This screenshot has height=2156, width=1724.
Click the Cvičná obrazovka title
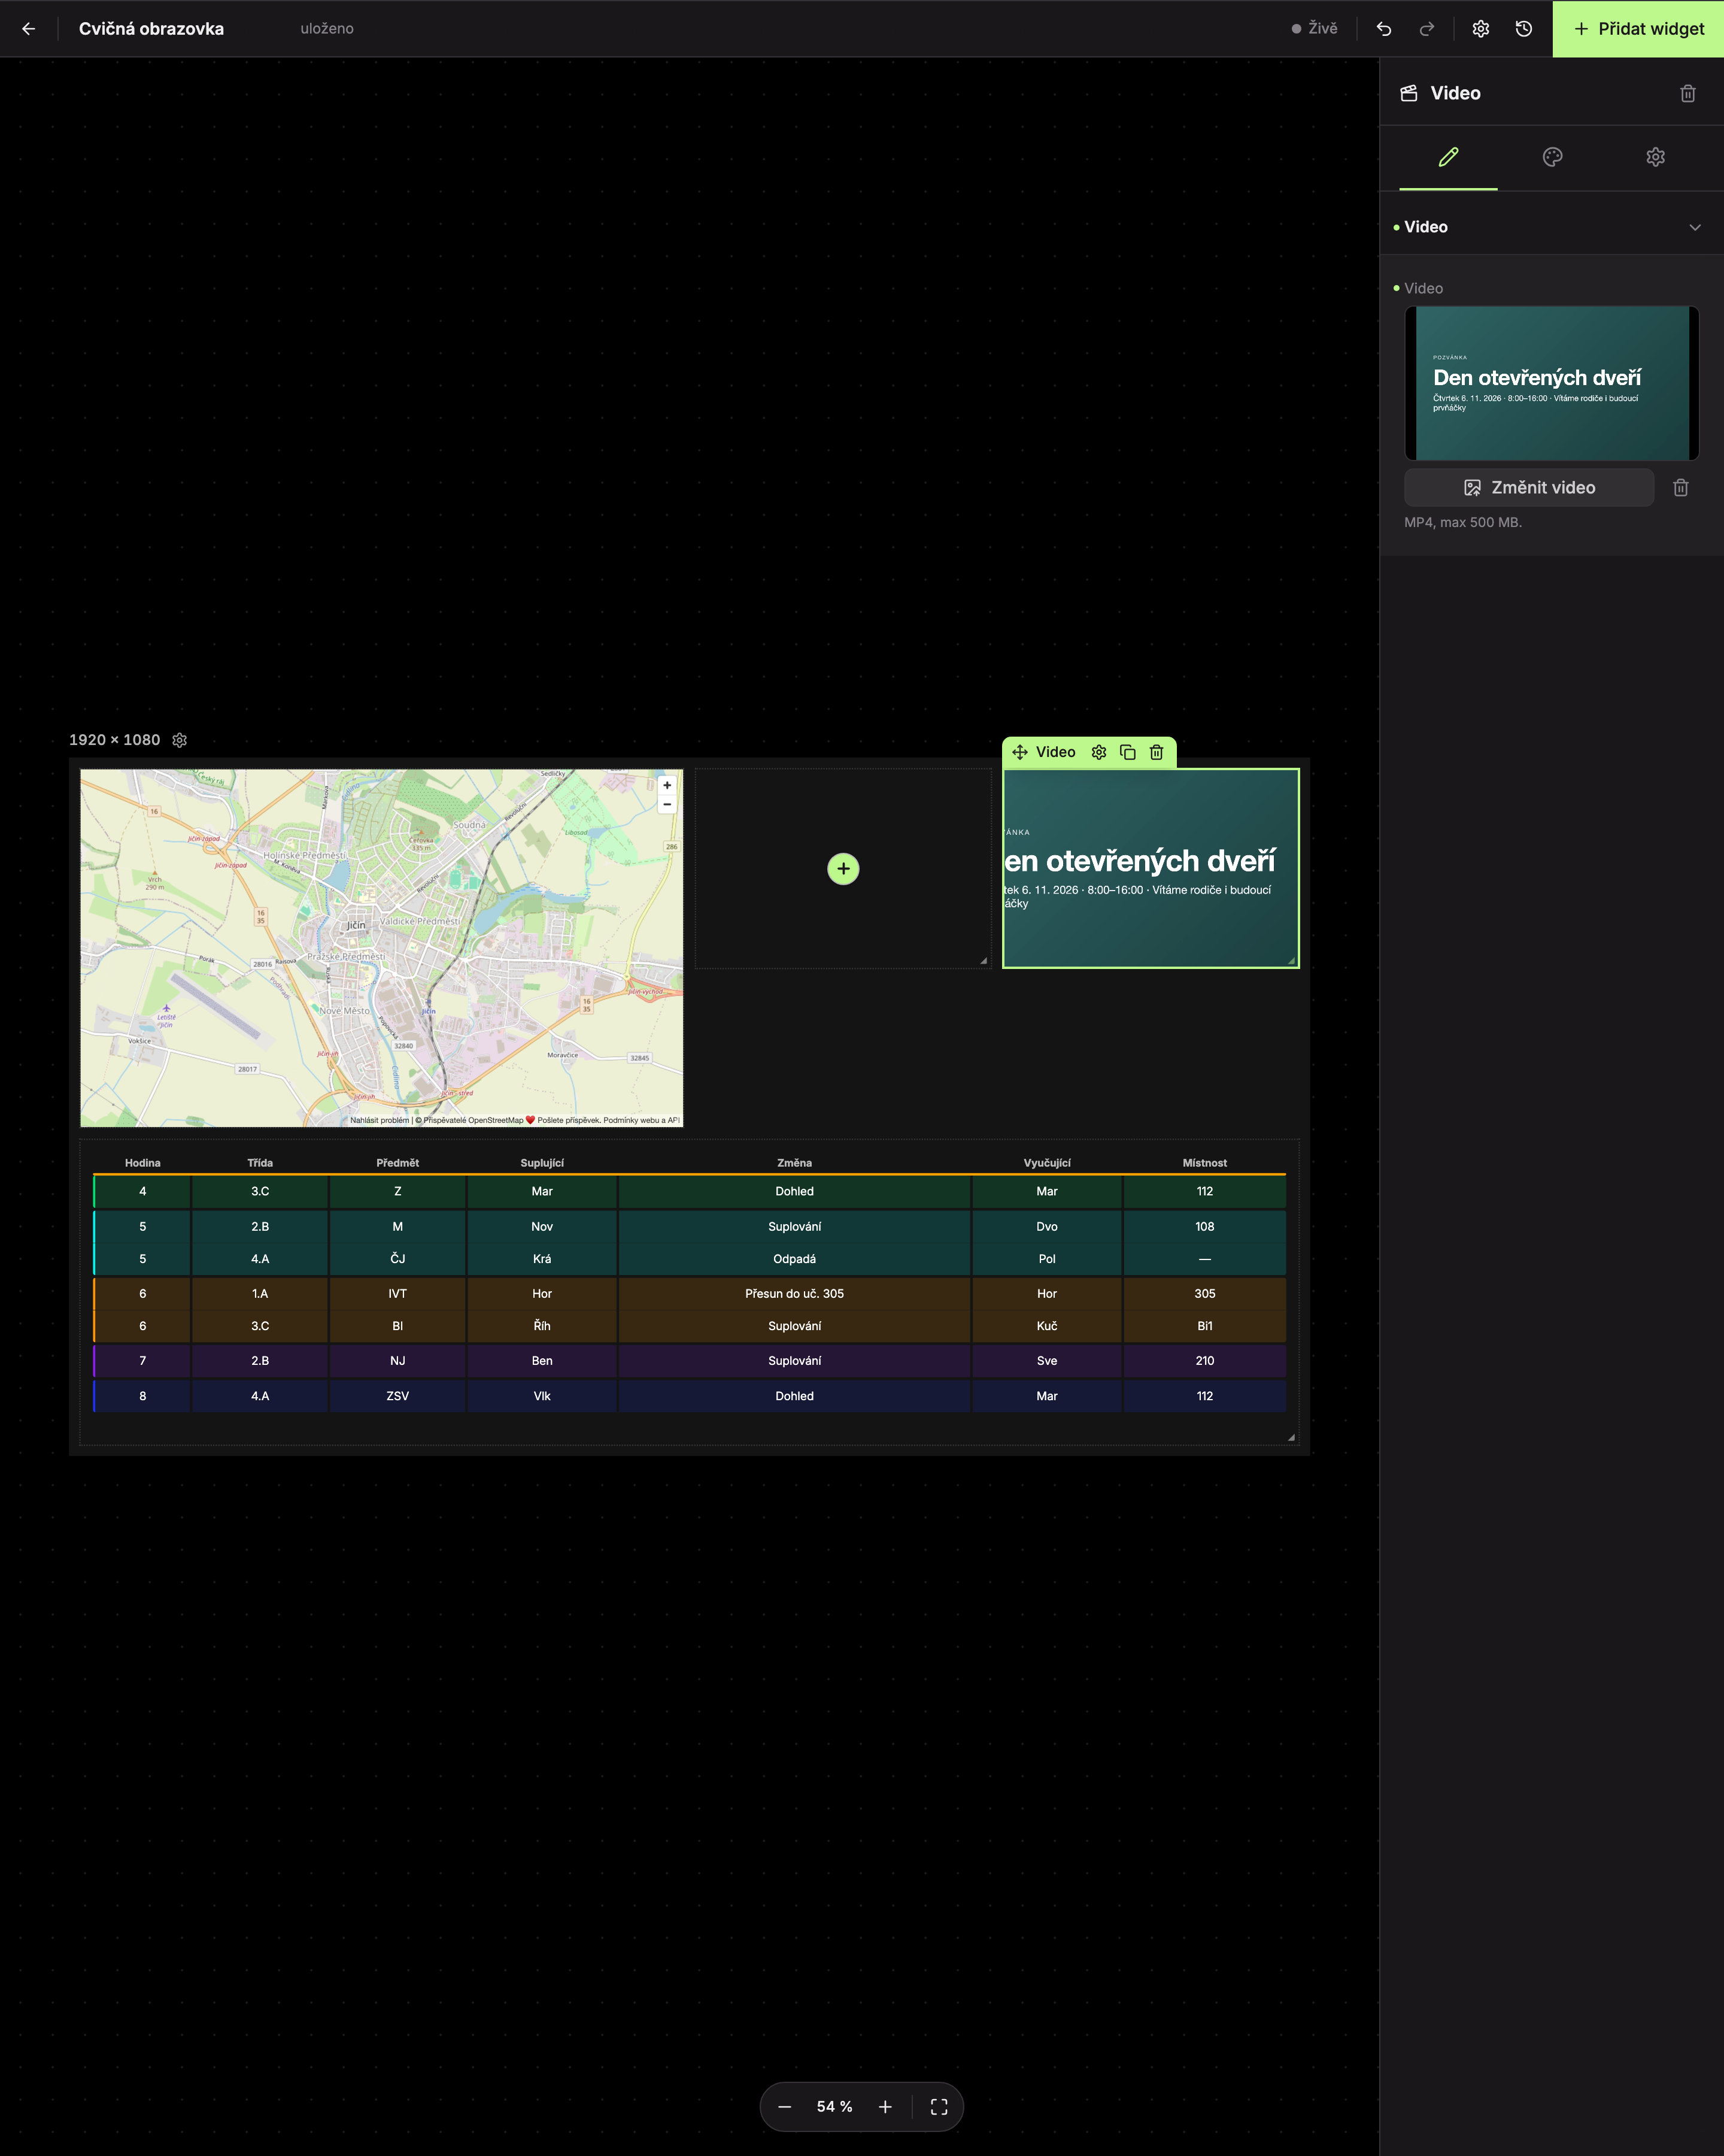pos(152,29)
